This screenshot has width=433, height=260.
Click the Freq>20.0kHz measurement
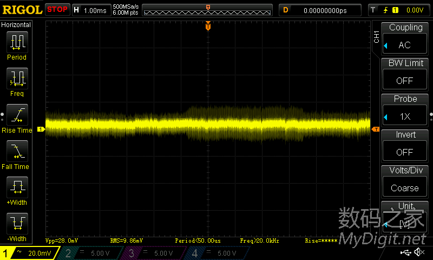point(259,240)
